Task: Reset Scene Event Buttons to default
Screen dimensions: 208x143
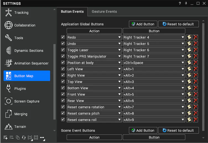Action: point(178,130)
